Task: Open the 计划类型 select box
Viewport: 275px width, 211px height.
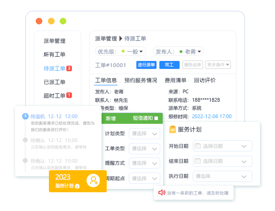Action: pyautogui.click(x=144, y=134)
